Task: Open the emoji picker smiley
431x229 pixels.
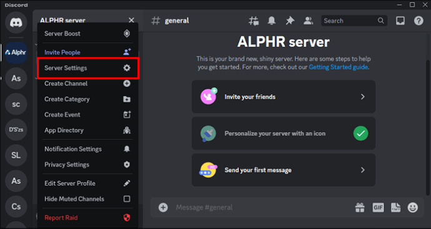Action: tap(413, 207)
